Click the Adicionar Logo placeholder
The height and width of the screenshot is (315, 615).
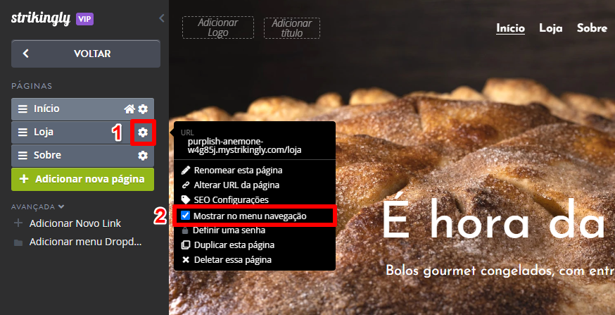click(218, 27)
